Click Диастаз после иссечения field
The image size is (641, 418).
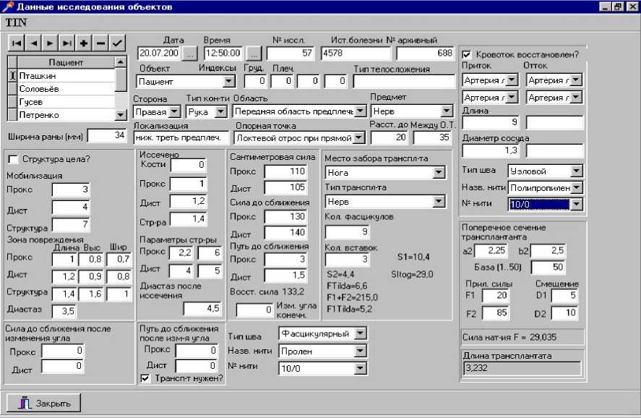(203, 308)
